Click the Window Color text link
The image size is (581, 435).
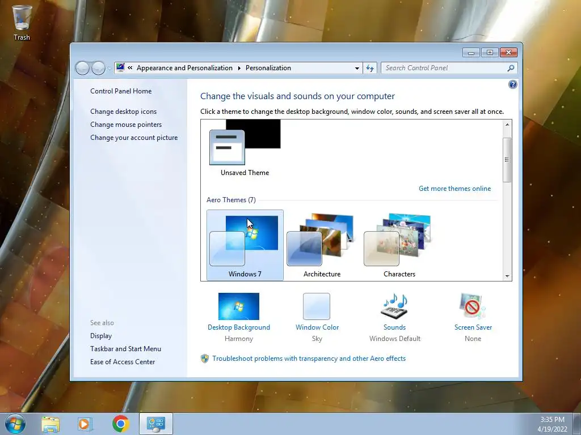point(317,327)
